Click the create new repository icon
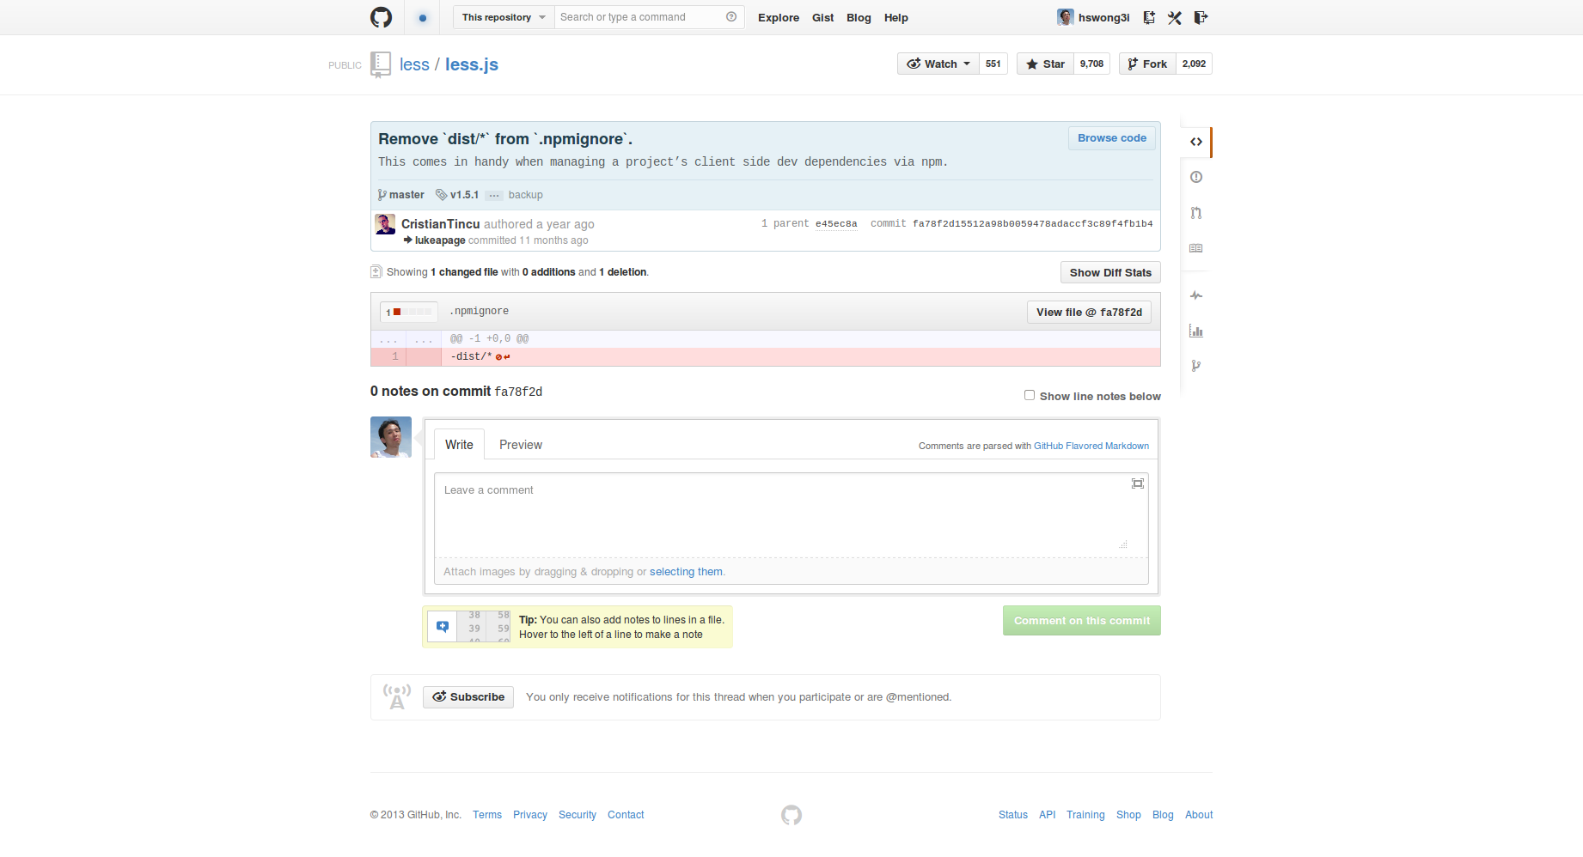This screenshot has width=1583, height=857. [x=1149, y=17]
